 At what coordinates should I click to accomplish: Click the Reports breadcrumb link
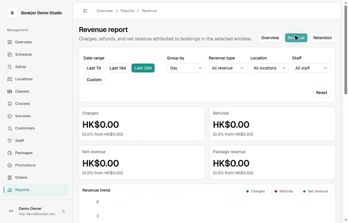(x=127, y=11)
